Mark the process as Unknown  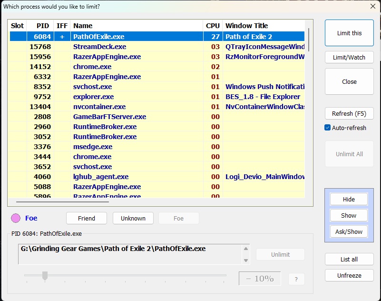133,218
